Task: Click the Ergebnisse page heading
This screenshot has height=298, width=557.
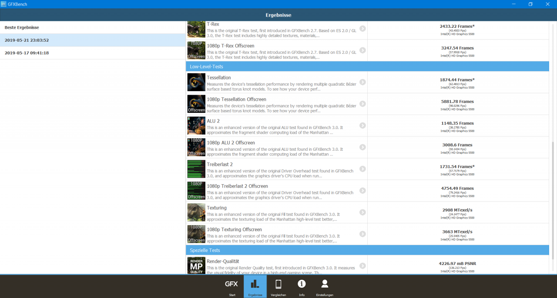Action: 278,15
